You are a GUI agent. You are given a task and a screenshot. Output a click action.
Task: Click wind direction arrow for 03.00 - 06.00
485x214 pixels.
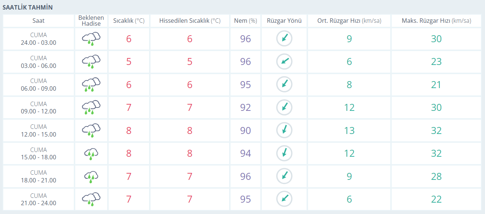click(x=284, y=62)
